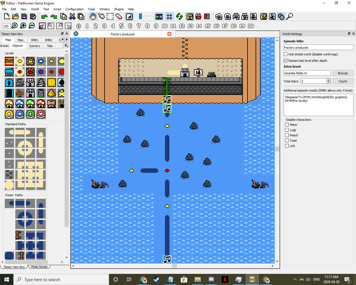The height and width of the screenshot is (285, 356).
Task: Open World Settings gears icon
Action: click(x=281, y=17)
